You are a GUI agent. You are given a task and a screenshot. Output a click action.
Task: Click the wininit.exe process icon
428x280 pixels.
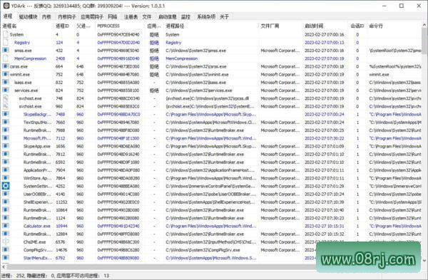tap(6, 74)
